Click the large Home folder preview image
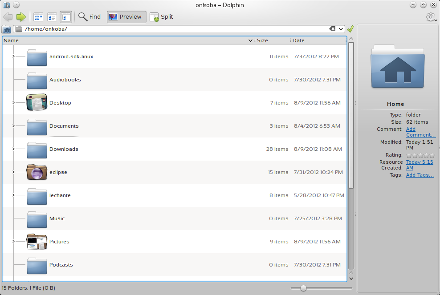Viewport: 440px width, 295px height. tap(398, 67)
